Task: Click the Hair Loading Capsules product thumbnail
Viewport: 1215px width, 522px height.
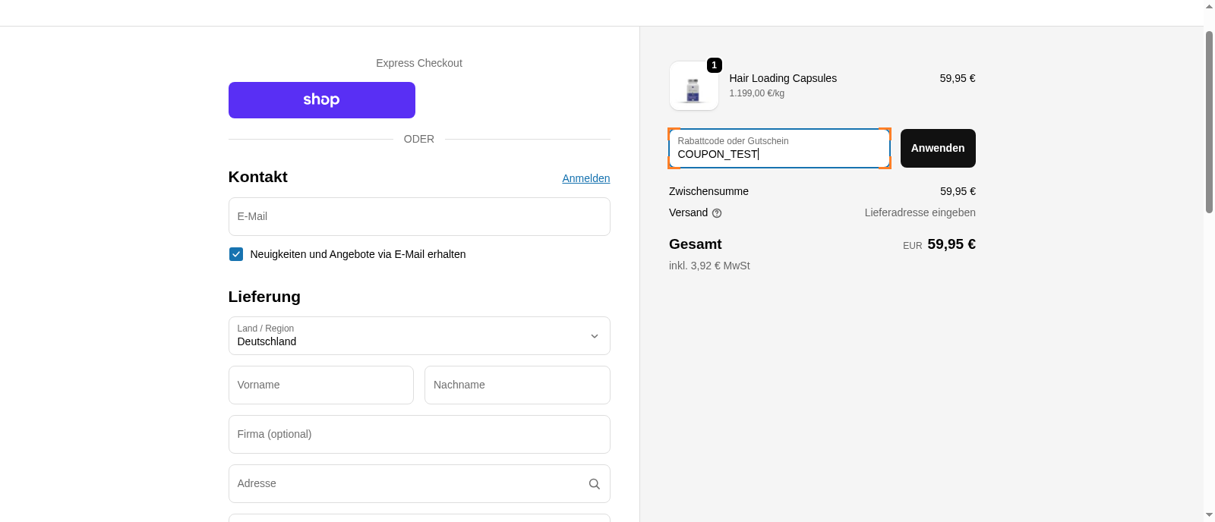Action: pyautogui.click(x=693, y=87)
